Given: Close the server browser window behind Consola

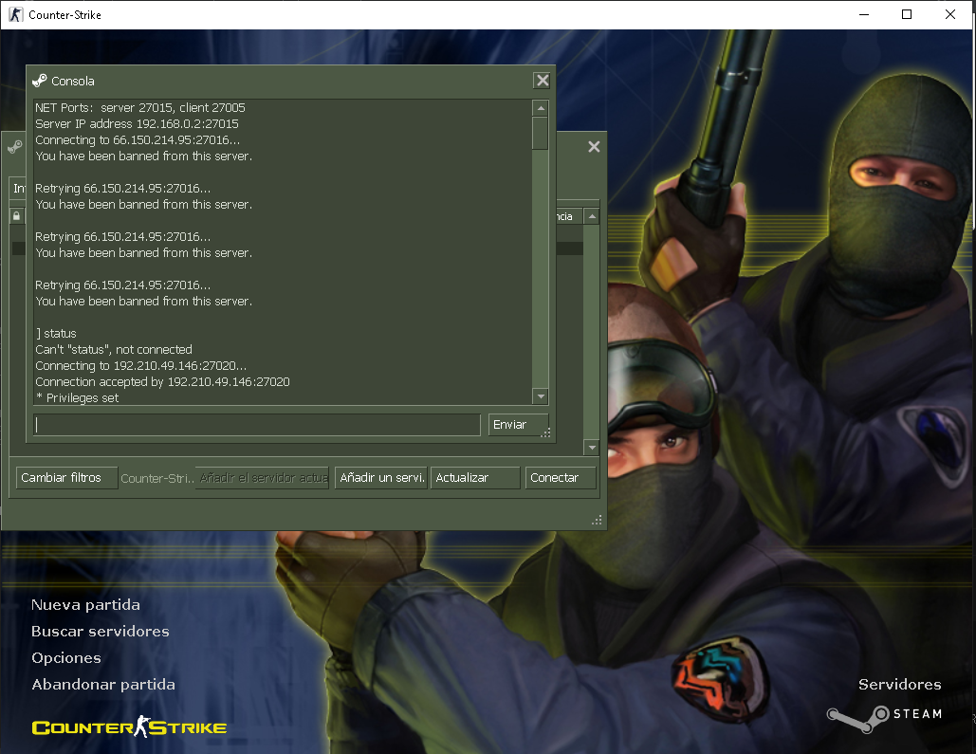Looking at the screenshot, I should [594, 146].
